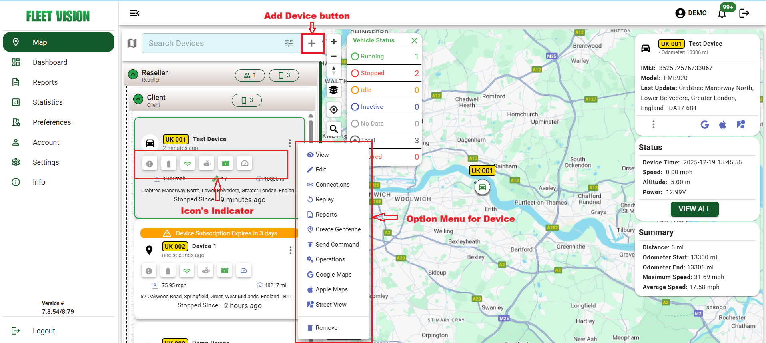The image size is (766, 343).
Task: Open the search filter options icon
Action: click(289, 43)
